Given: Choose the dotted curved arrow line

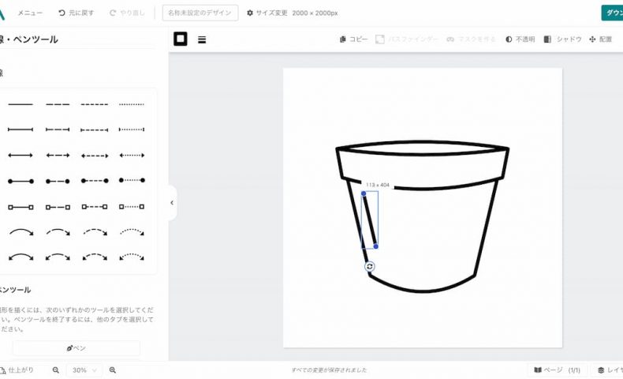Looking at the screenshot, I should pyautogui.click(x=132, y=233).
